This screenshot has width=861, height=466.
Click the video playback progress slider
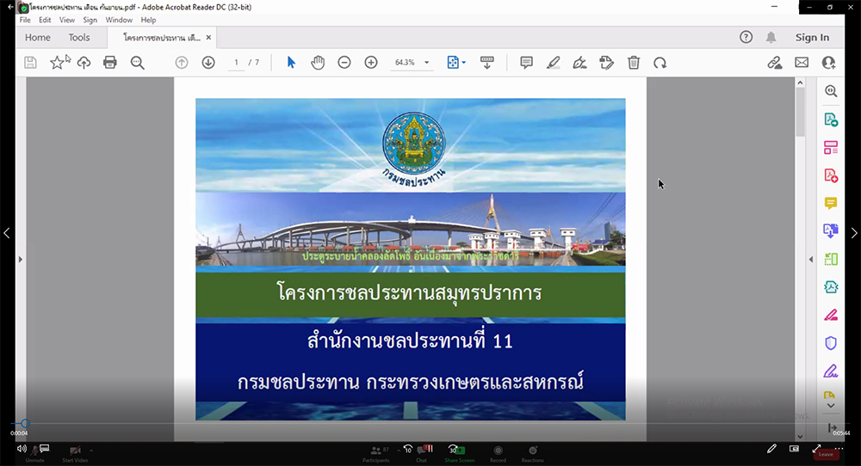pos(430,424)
